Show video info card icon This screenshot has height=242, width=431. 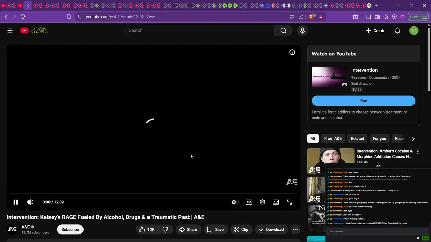tap(292, 52)
